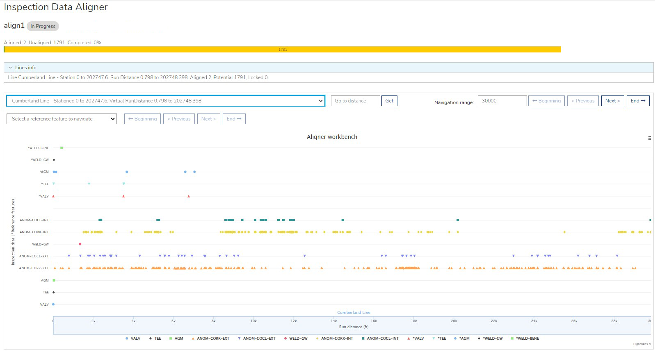Click the Go to distance field

pyautogui.click(x=355, y=101)
